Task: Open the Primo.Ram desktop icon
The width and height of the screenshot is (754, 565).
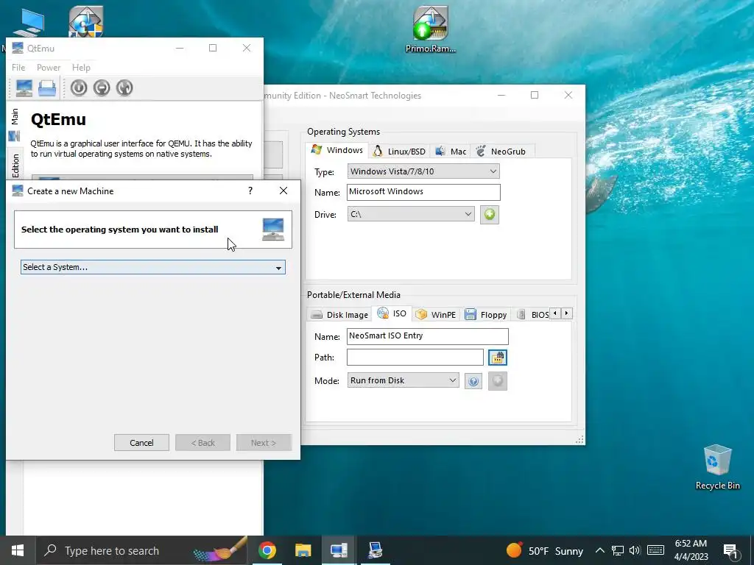Action: pos(430,29)
